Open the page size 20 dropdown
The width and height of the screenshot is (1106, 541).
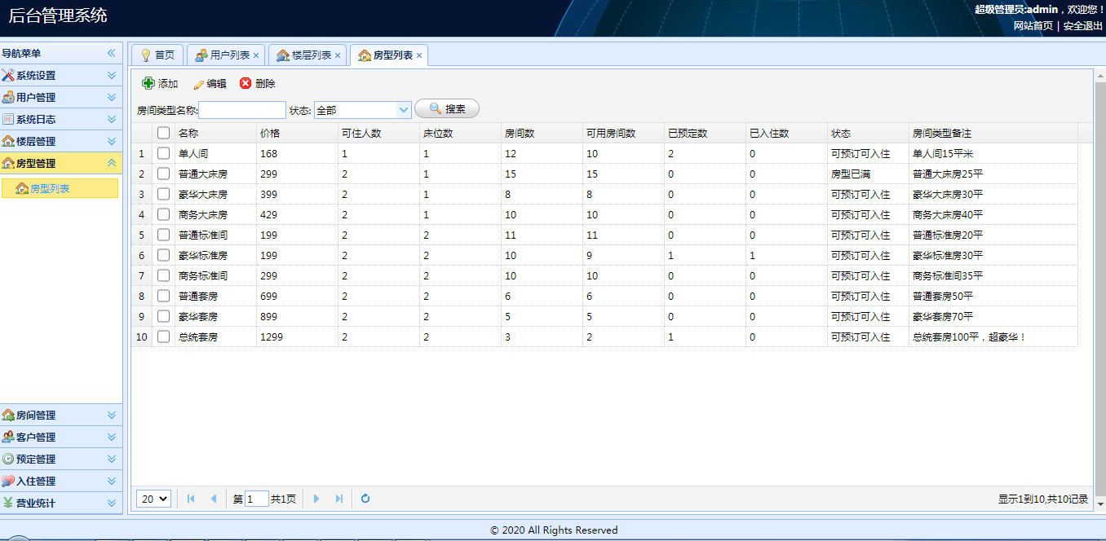[154, 499]
